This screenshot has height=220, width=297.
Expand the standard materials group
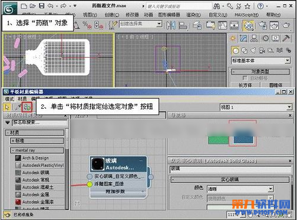click(x=37, y=141)
